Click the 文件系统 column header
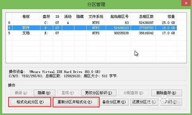Image resolution: width=192 pixels, height=115 pixels. pyautogui.click(x=96, y=17)
